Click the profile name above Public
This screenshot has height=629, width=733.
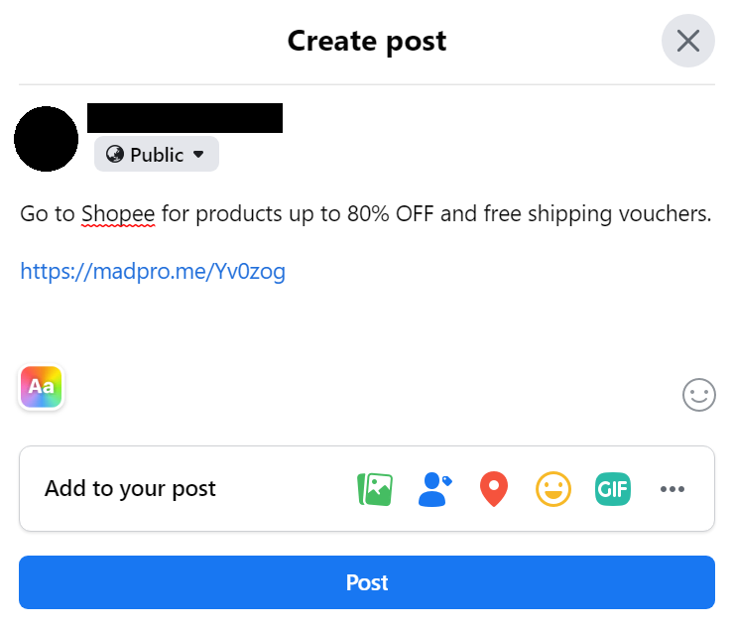coord(184,118)
